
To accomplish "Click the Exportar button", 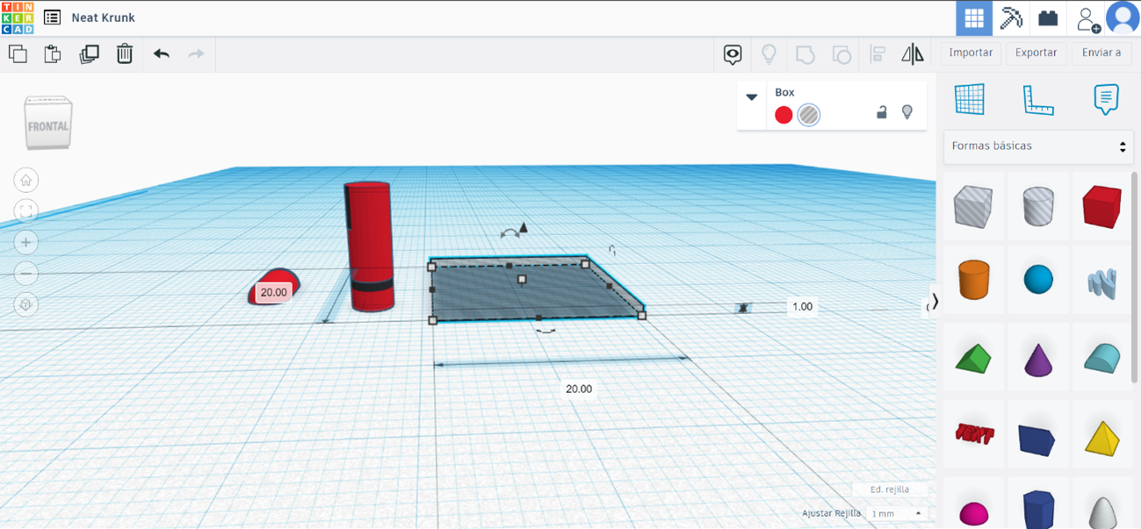I will (1036, 53).
